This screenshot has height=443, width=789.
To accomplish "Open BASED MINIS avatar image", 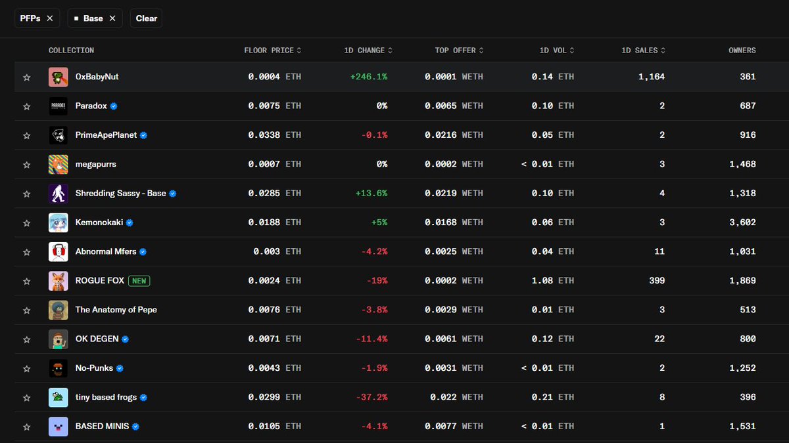I will click(59, 427).
